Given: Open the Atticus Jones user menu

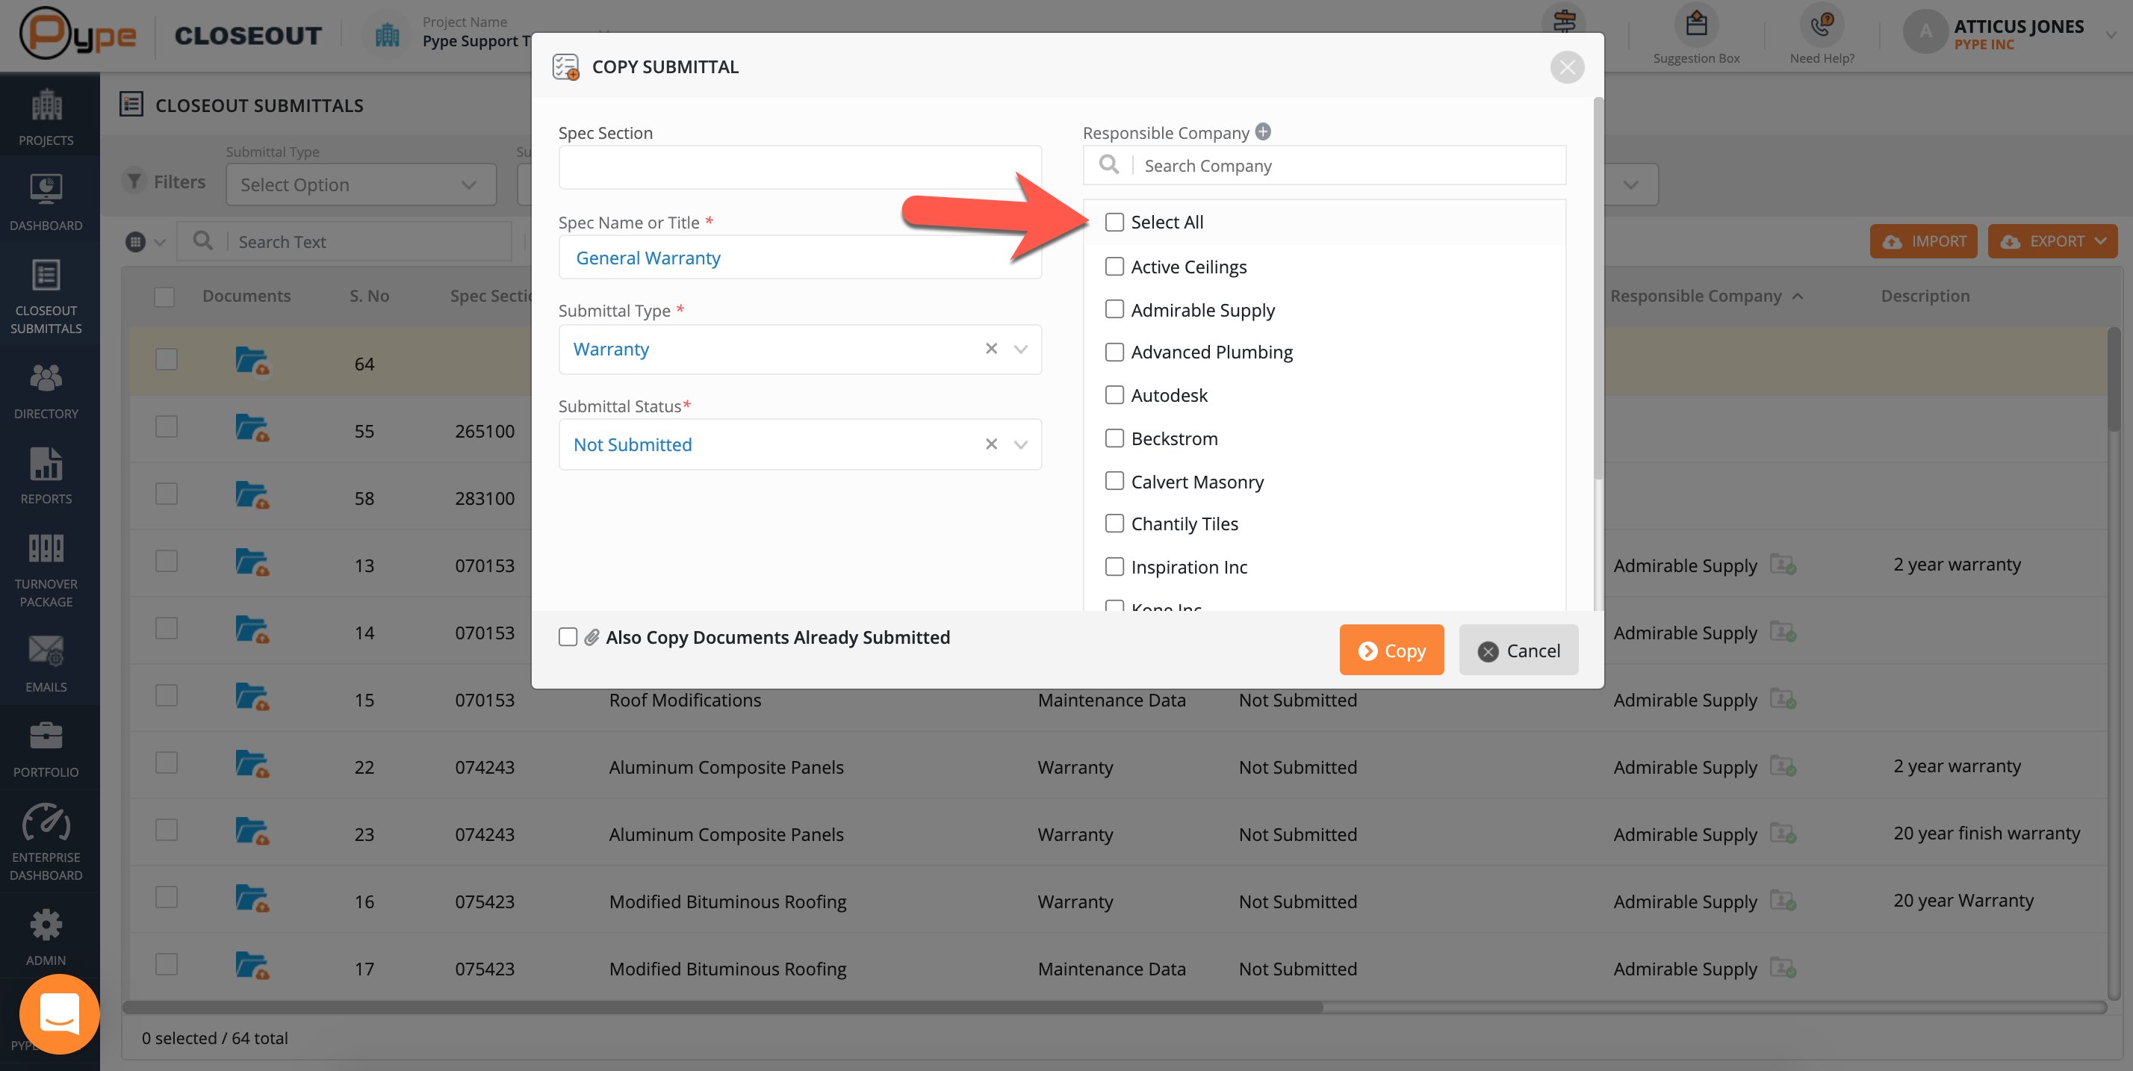Looking at the screenshot, I should [x=2111, y=35].
